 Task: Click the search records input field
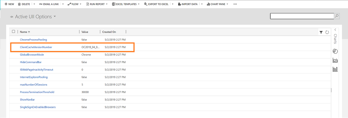(x=302, y=16)
